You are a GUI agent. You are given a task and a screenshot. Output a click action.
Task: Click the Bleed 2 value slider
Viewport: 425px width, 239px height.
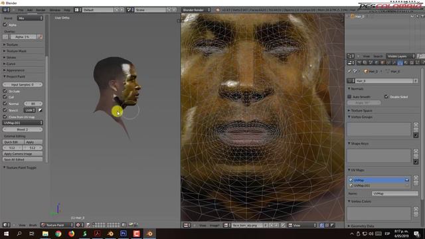pos(23,129)
